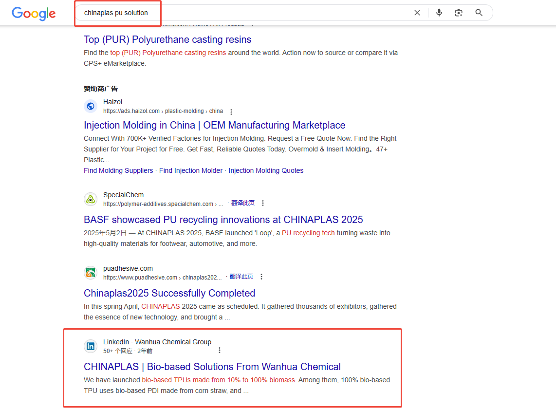Click the Haizol globe favicon

click(x=91, y=106)
